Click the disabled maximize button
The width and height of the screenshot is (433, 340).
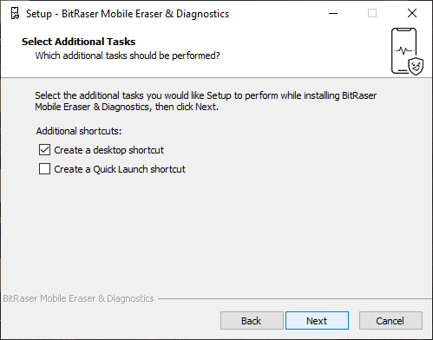pos(372,13)
